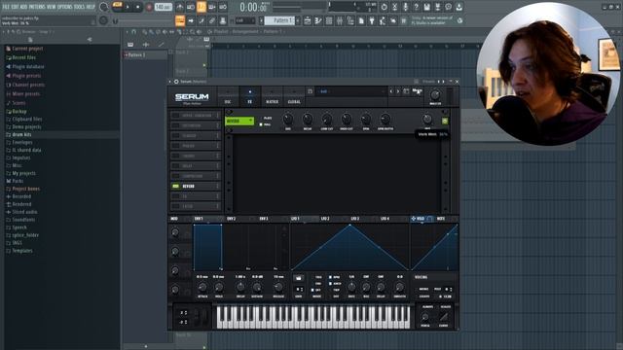Click the highlighted orange step-edit toolbar icon
This screenshot has width=623, height=350.
[202, 7]
